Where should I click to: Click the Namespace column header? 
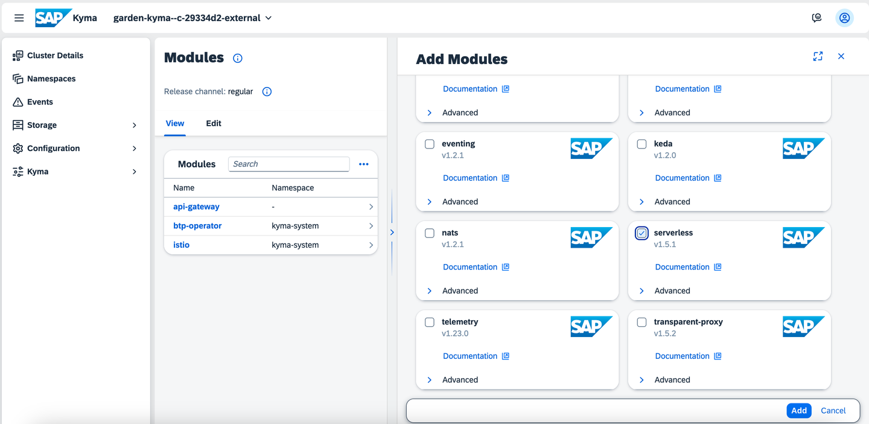coord(293,188)
